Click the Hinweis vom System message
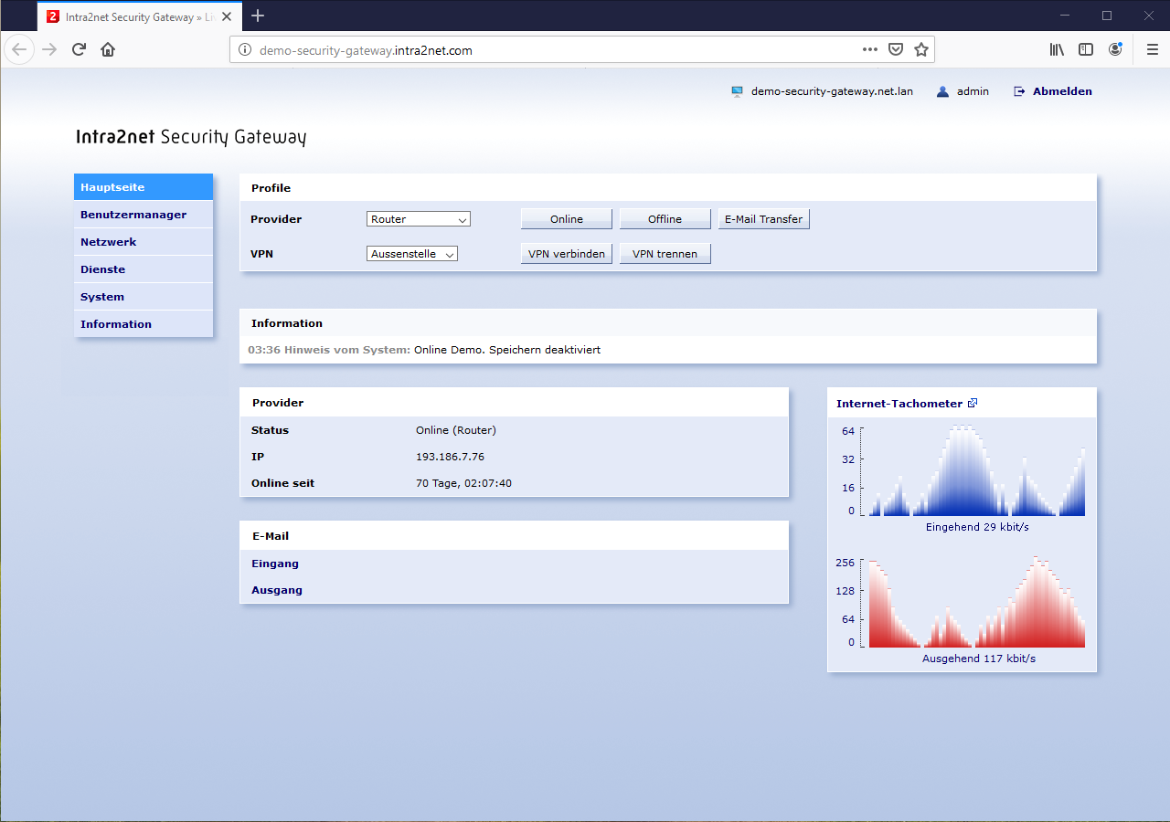Viewport: 1170px width, 822px height. (424, 350)
